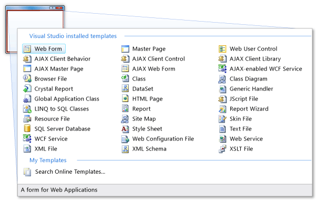317x201 pixels.
Task: Choose the 'Class Diagram' label
Action: tap(249, 79)
